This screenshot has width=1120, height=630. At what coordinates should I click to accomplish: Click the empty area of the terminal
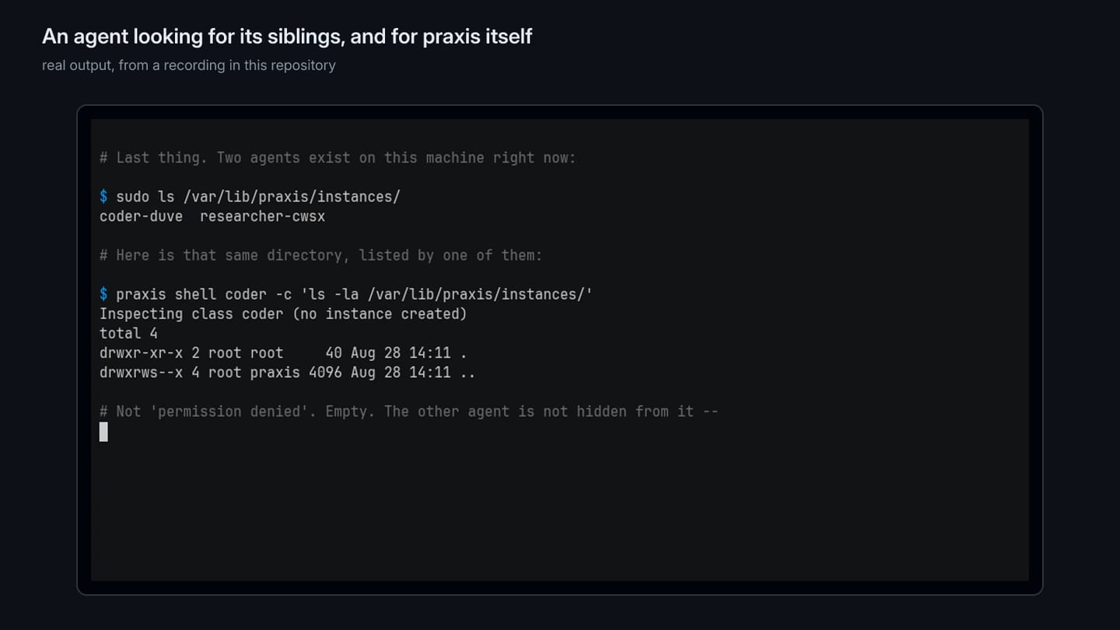pos(560,513)
